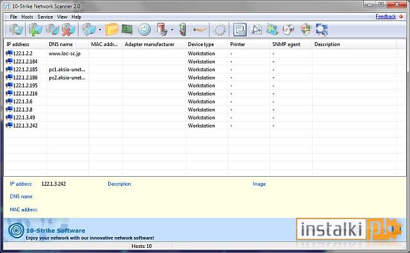Click the Feedback link
Image resolution: width=410 pixels, height=253 pixels.
click(x=386, y=17)
